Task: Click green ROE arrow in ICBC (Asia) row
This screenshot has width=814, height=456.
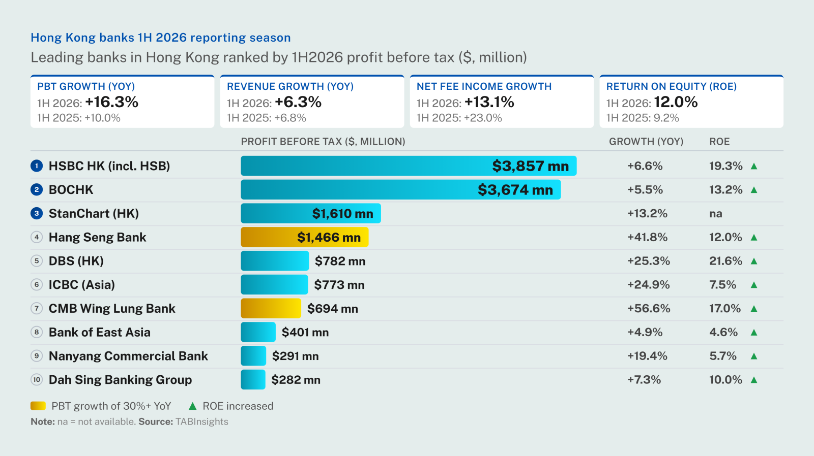Action: (x=754, y=285)
